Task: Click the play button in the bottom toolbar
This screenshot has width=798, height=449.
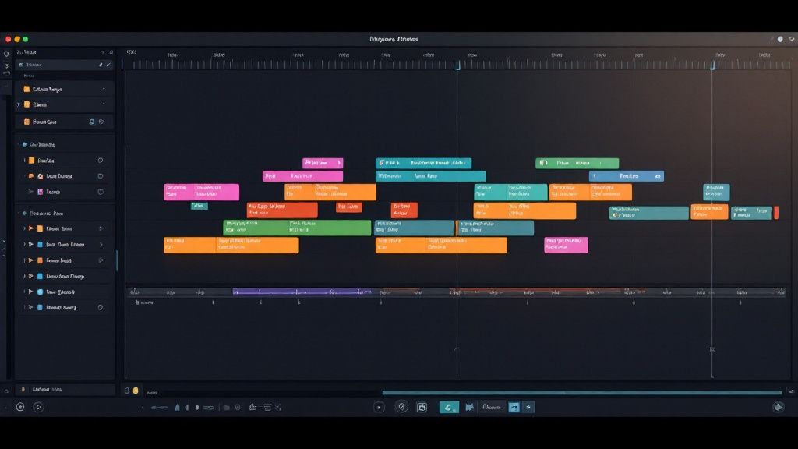Action: 379,407
